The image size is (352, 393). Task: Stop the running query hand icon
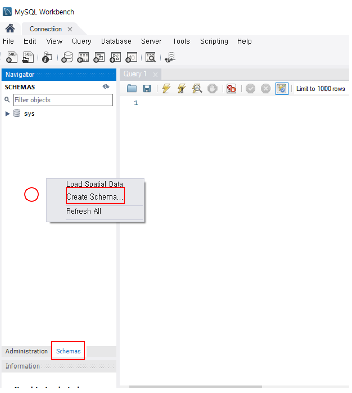(212, 88)
